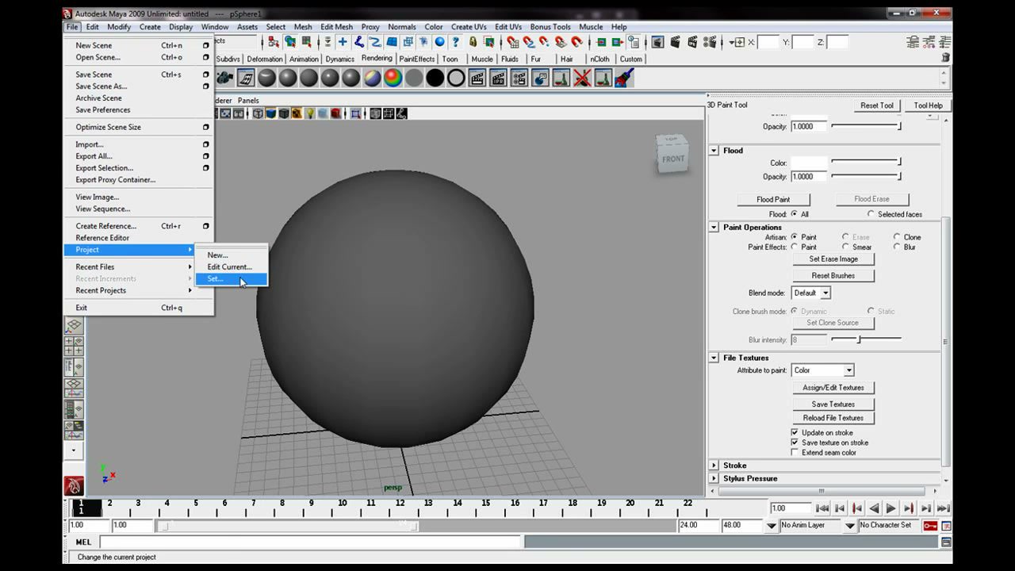Collapse the Paint Operations section
This screenshot has width=1015, height=571.
click(714, 228)
